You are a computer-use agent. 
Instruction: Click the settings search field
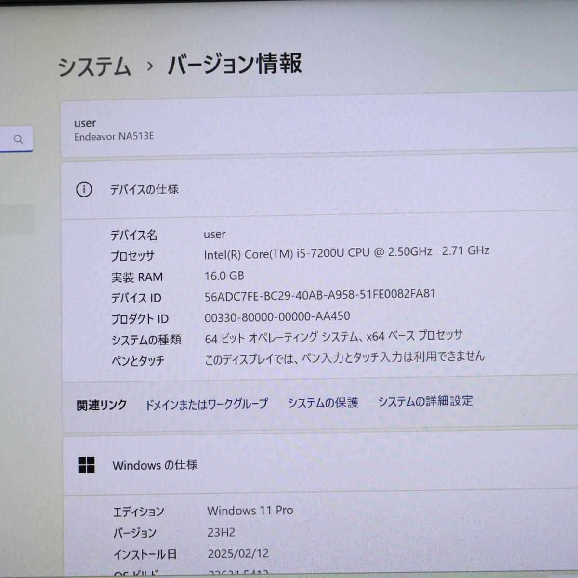pyautogui.click(x=16, y=139)
